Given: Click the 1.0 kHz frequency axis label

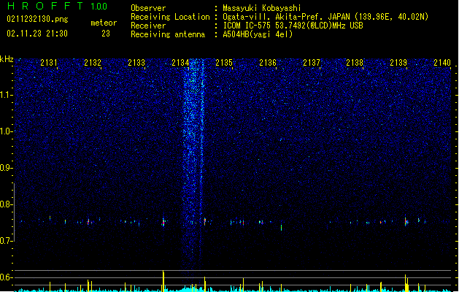Looking at the screenshot, I should pos(7,131).
